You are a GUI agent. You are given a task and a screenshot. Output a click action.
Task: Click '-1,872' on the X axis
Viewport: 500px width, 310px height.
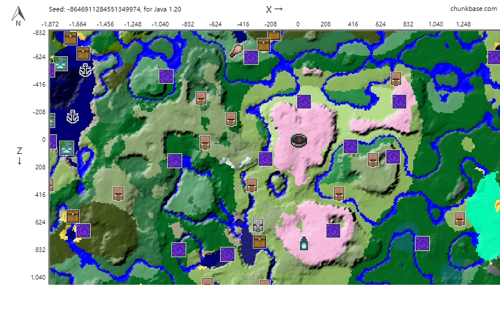click(50, 24)
